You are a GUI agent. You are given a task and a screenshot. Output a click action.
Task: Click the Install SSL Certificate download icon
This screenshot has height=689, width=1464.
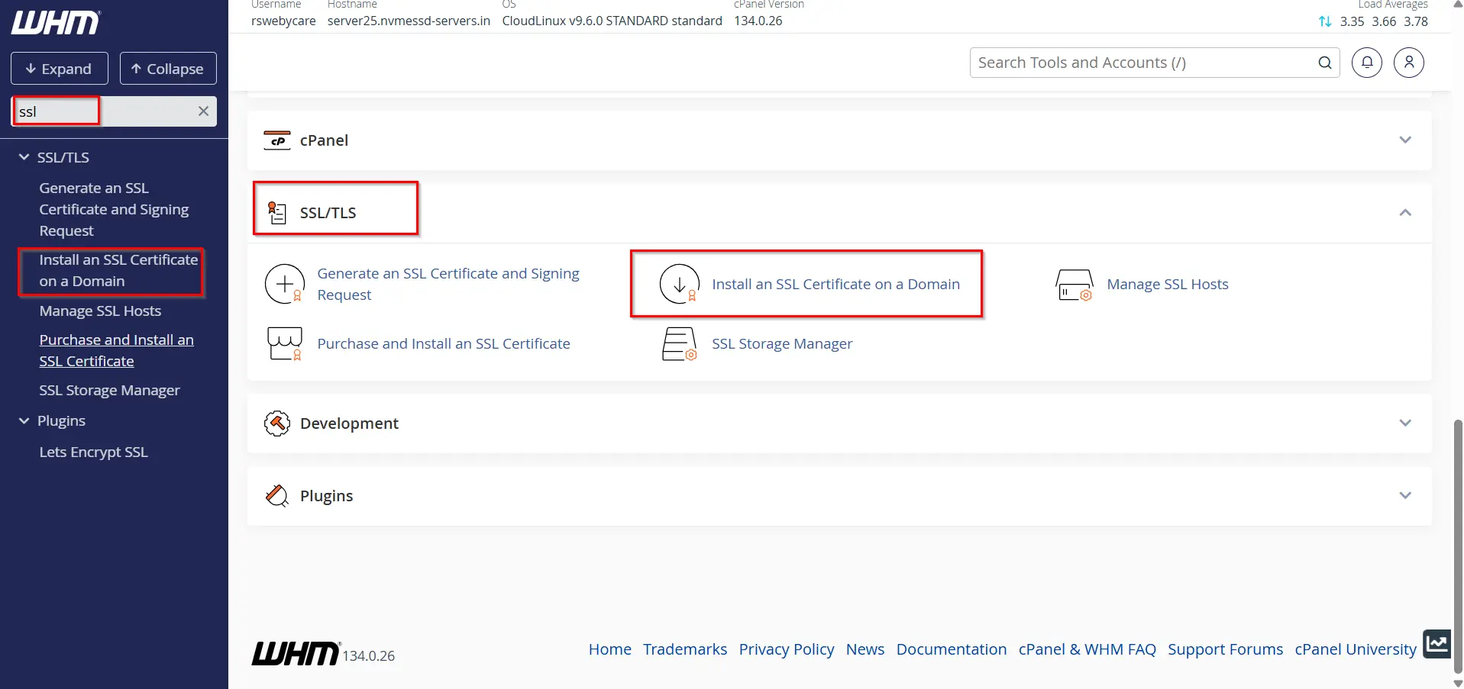[680, 284]
